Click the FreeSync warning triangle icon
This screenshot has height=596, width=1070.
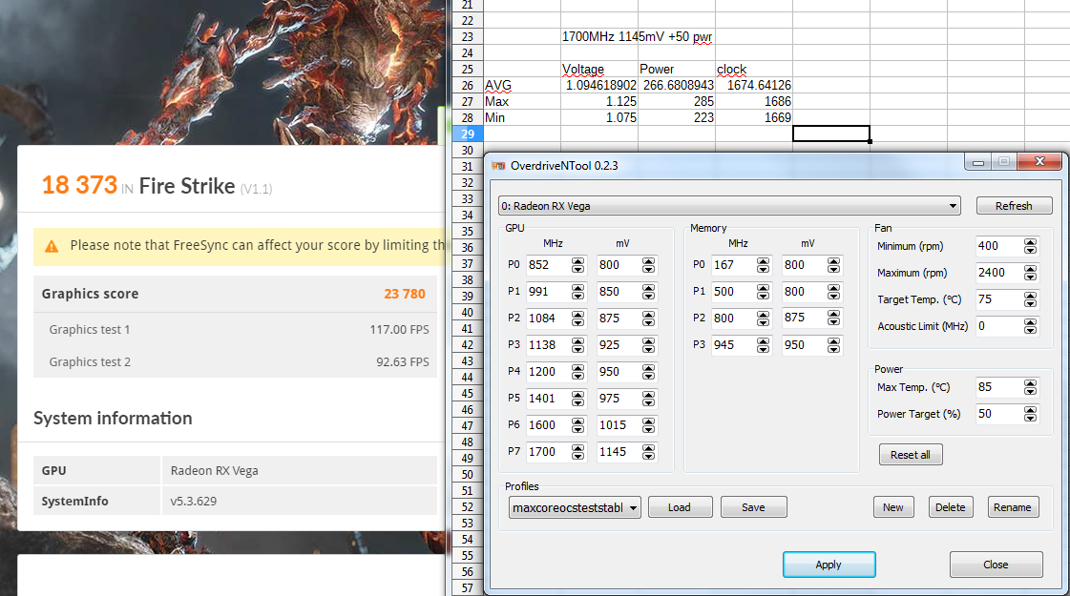tap(52, 246)
